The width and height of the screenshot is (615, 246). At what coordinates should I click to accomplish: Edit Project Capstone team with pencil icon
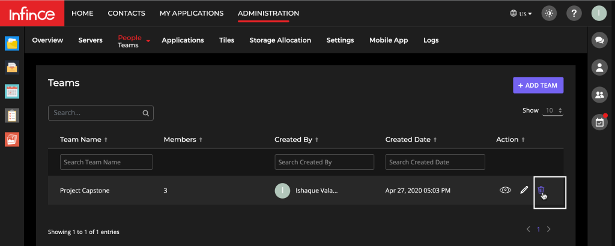click(524, 190)
